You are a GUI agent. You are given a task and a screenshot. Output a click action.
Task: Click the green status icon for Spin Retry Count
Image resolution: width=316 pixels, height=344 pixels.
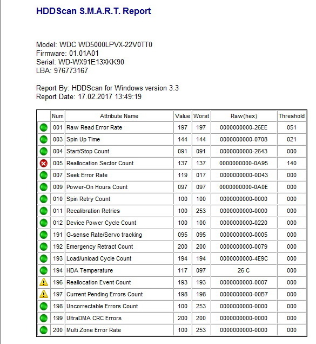pyautogui.click(x=44, y=199)
